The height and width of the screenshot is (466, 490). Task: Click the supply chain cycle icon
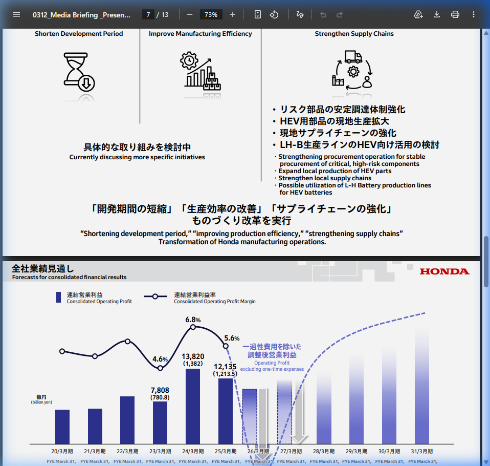pos(352,70)
